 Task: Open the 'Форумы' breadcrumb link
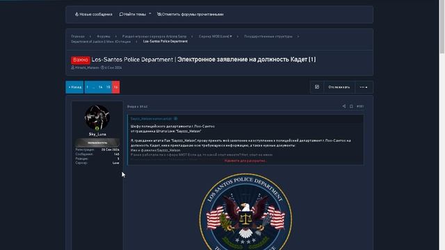click(104, 36)
